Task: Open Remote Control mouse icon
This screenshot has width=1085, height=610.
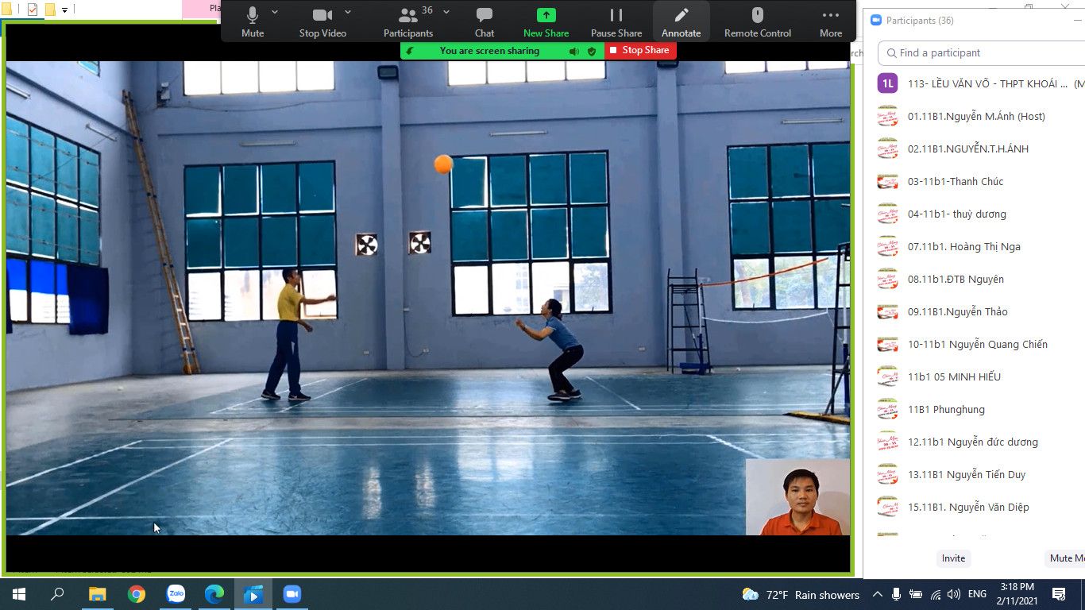Action: (x=757, y=21)
